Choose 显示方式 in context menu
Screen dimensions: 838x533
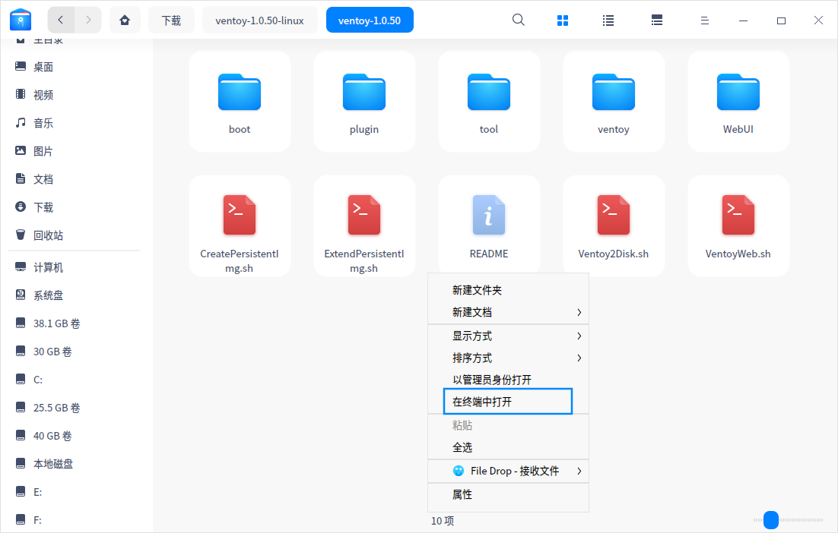click(508, 336)
